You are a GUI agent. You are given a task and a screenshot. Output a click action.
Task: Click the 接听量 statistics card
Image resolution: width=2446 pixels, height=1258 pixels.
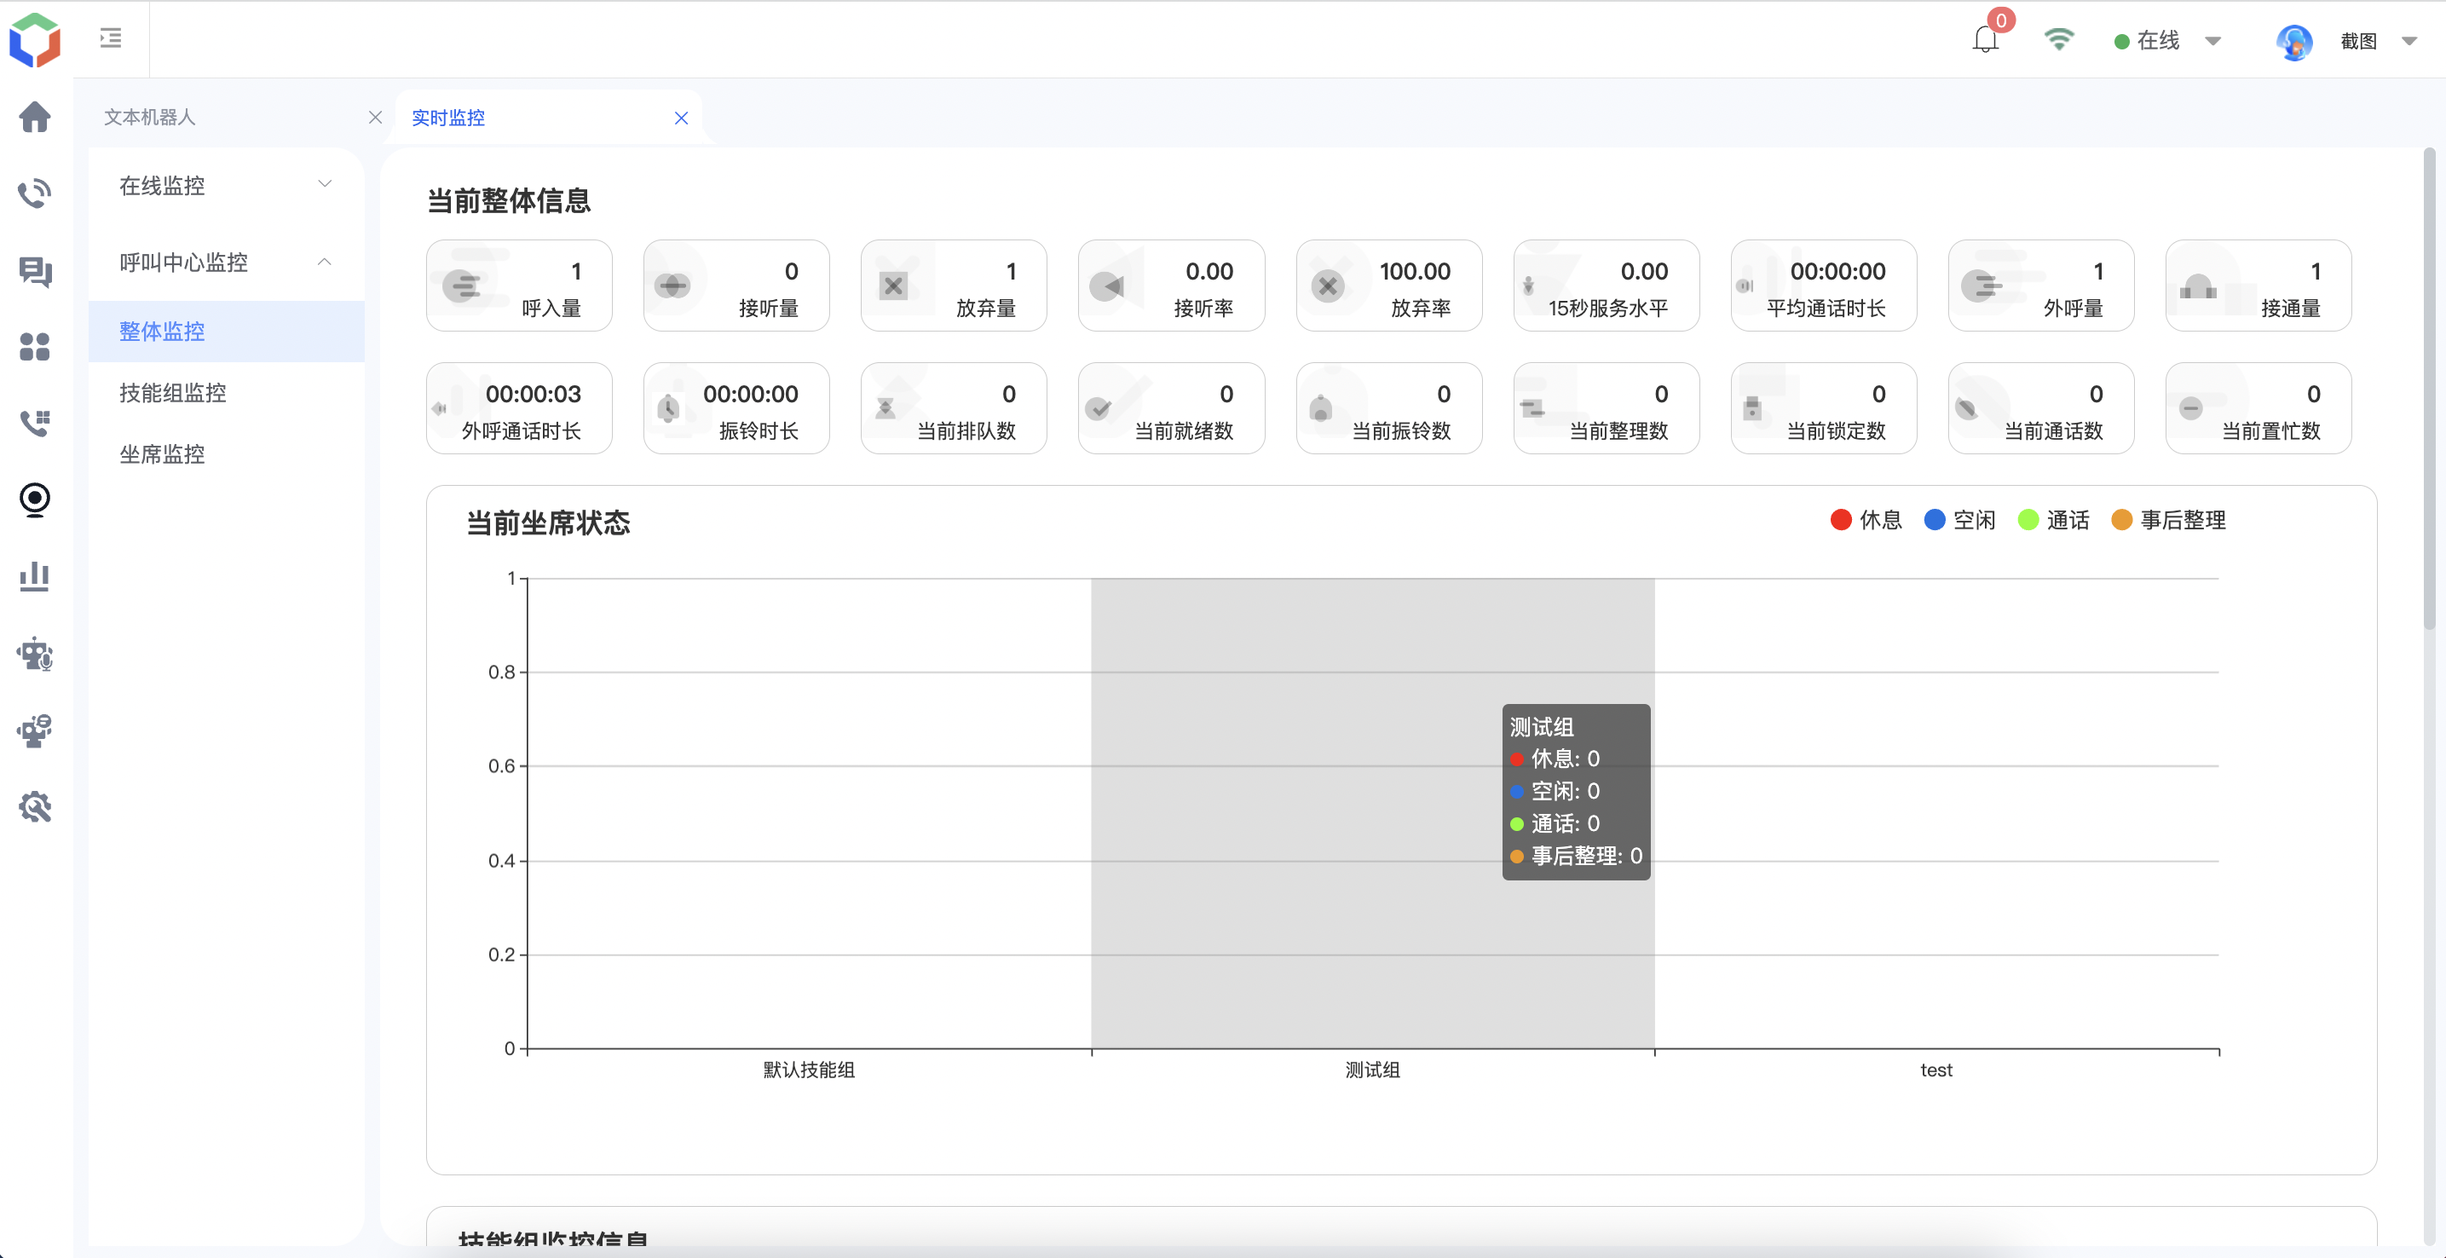point(736,285)
